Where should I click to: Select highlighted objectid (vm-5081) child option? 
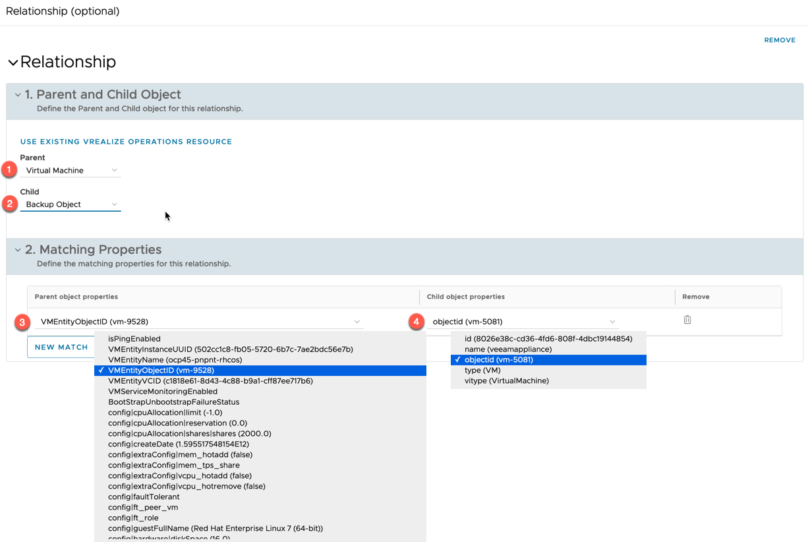pyautogui.click(x=548, y=360)
